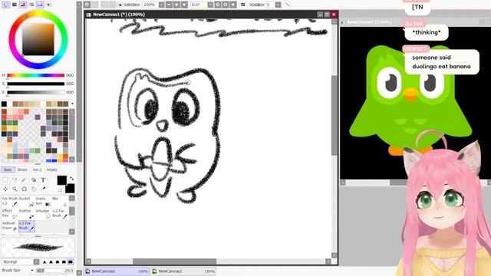The width and height of the screenshot is (491, 276).
Task: Click the foreground color box
Action: click(61, 180)
